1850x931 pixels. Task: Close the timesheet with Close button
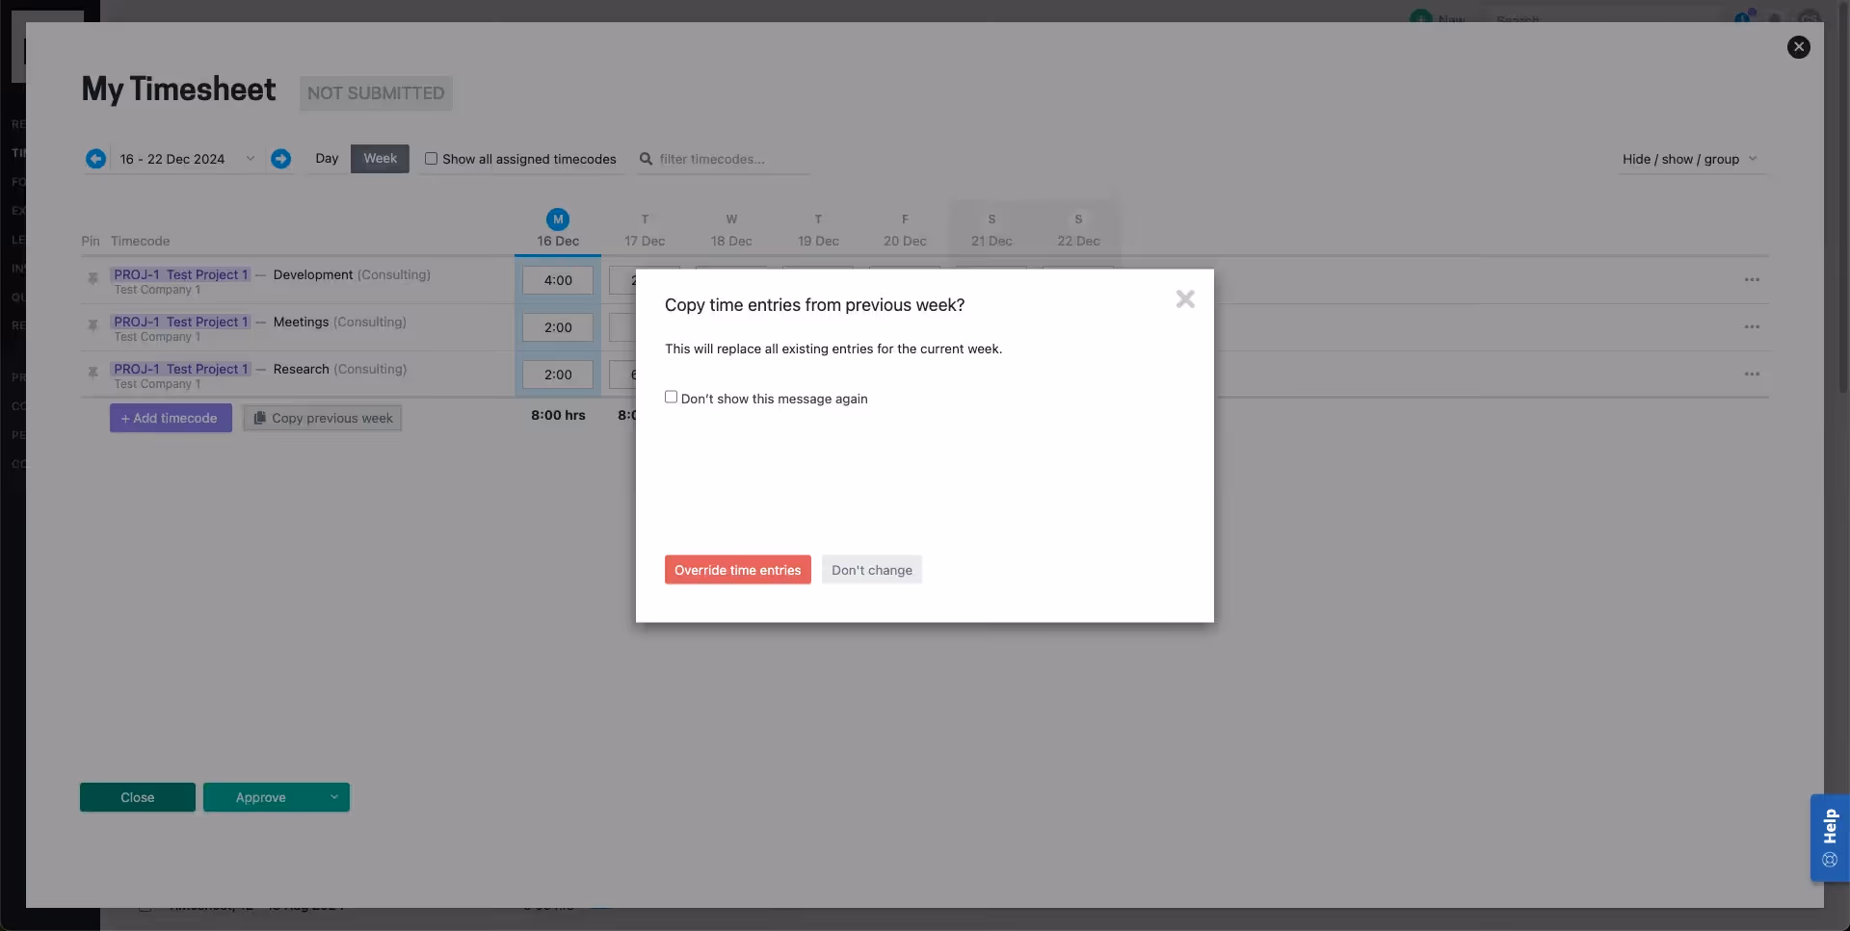[x=137, y=797]
